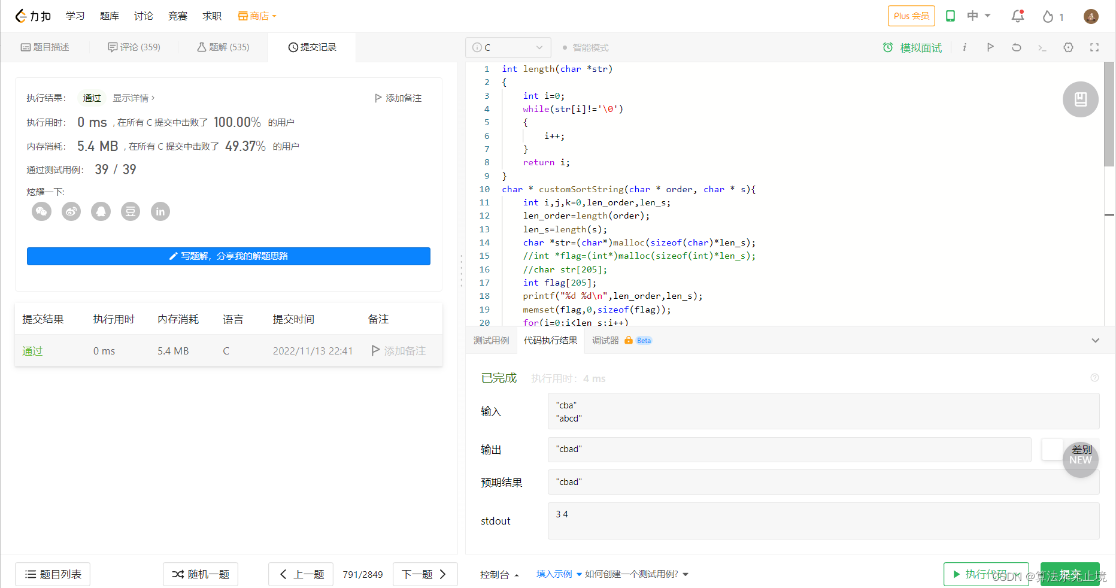
Task: Open the language selector dropdown showing C
Action: [x=508, y=47]
